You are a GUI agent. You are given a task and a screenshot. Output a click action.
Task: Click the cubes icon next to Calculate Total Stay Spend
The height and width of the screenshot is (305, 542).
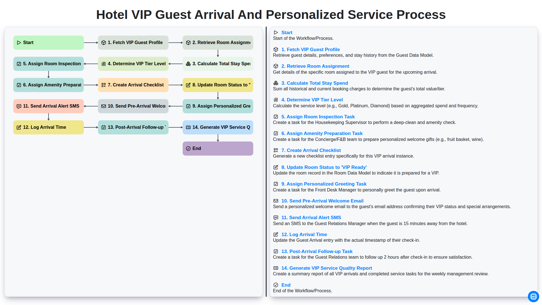click(x=276, y=83)
